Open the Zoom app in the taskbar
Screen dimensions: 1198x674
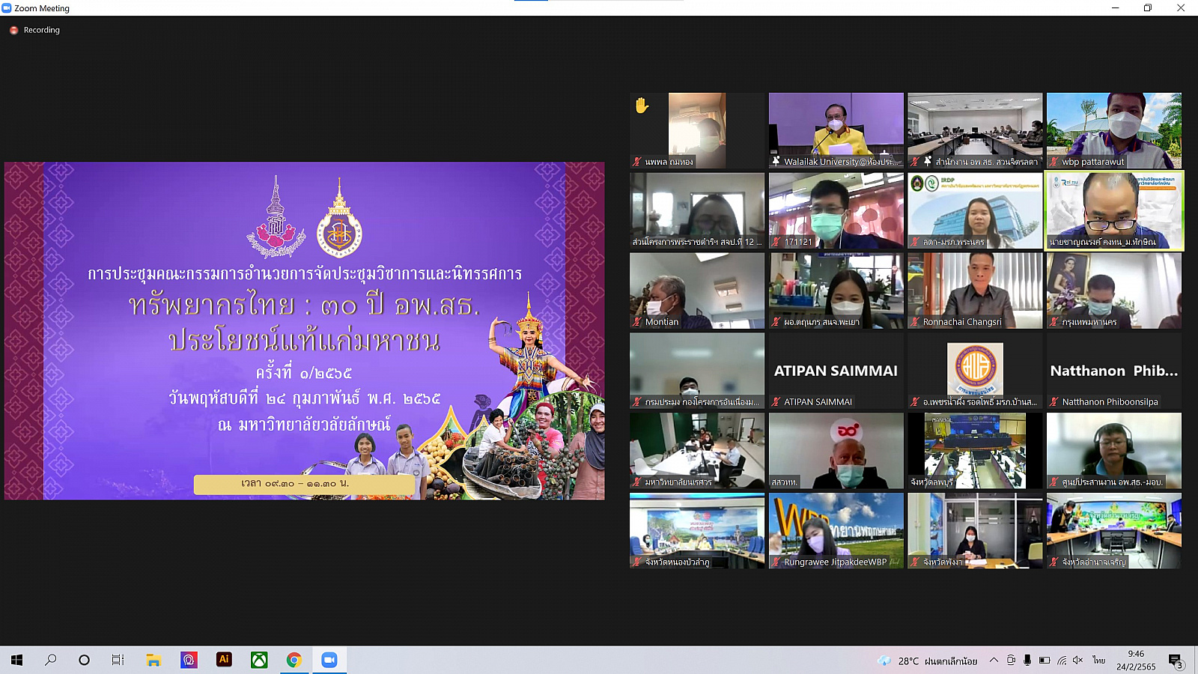pos(329,660)
